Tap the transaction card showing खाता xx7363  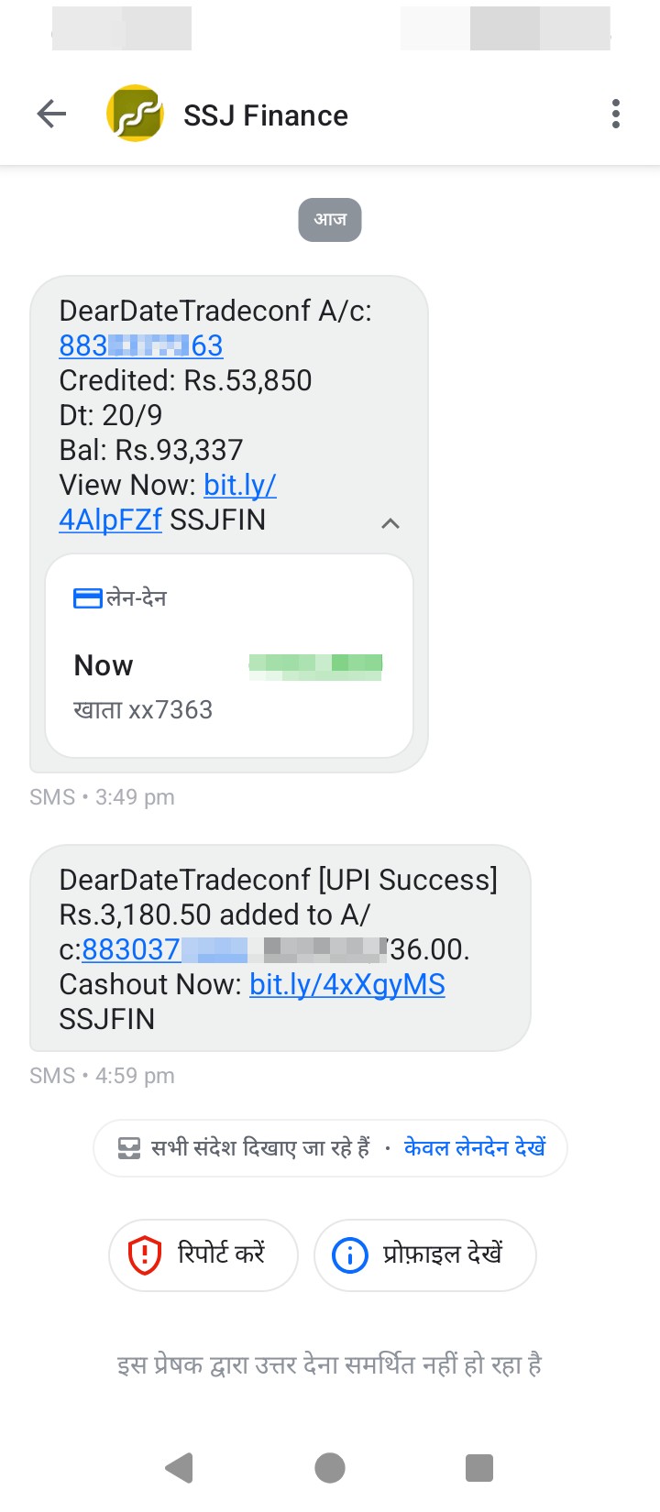point(229,655)
